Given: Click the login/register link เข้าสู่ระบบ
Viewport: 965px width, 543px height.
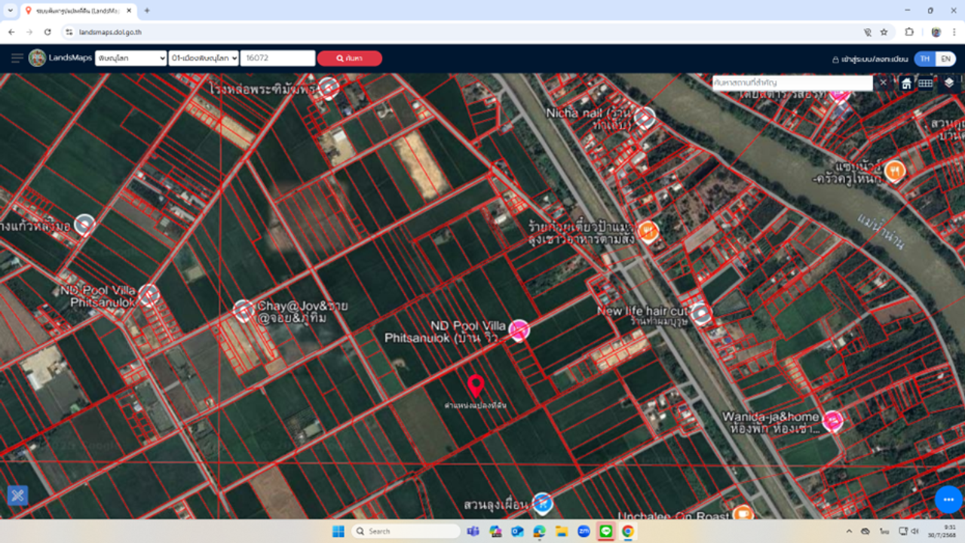Looking at the screenshot, I should 870,59.
